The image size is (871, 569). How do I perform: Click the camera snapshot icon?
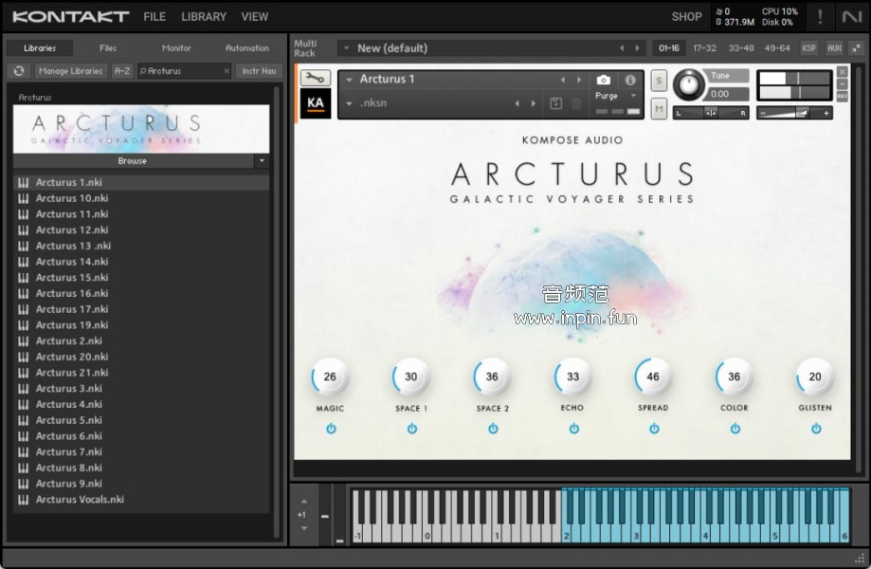(604, 81)
